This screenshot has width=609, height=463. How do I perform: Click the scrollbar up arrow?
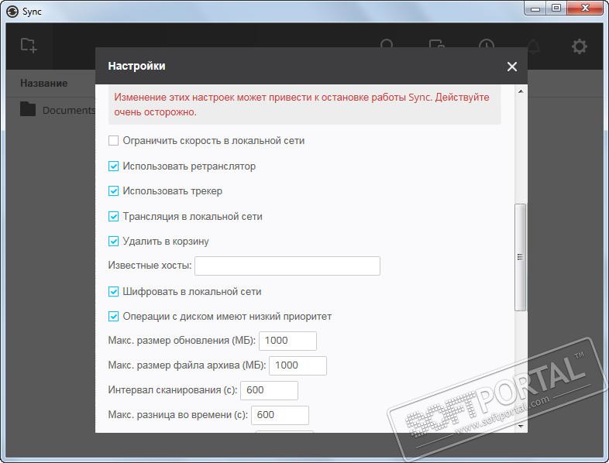coord(521,91)
